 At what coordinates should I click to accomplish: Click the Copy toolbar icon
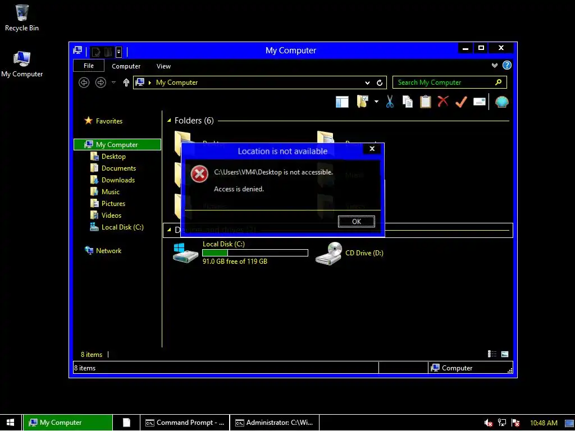[x=408, y=102]
